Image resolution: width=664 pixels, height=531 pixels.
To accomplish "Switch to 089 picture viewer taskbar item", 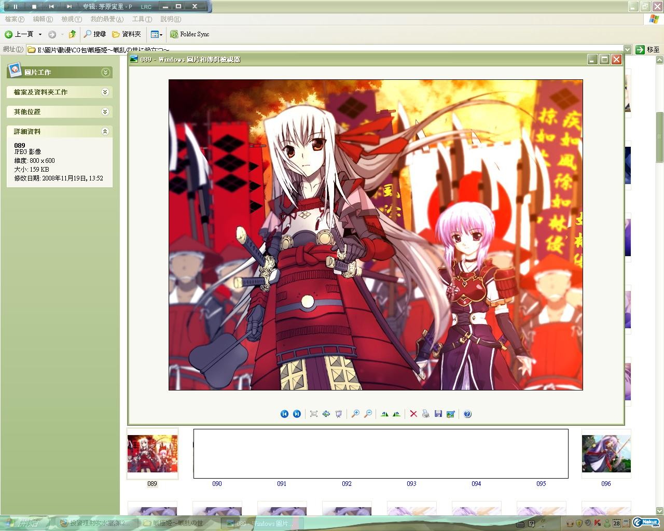I will 261,523.
